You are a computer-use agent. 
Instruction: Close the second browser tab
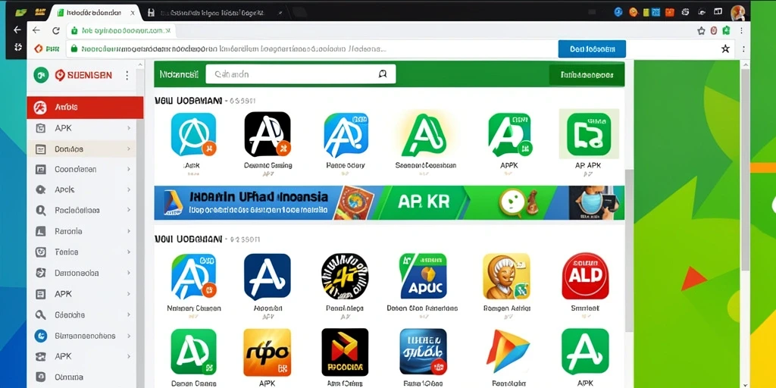tap(280, 12)
